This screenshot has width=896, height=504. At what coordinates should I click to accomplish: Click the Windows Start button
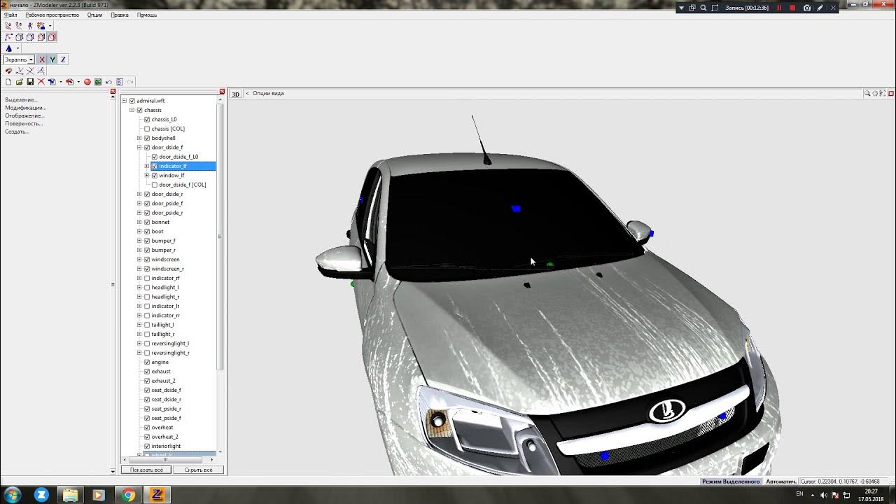point(13,495)
